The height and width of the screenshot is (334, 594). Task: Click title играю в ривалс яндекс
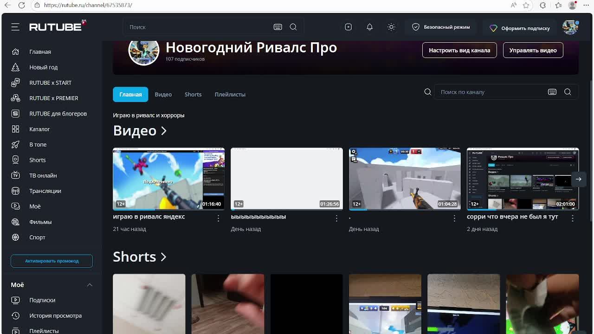149,217
